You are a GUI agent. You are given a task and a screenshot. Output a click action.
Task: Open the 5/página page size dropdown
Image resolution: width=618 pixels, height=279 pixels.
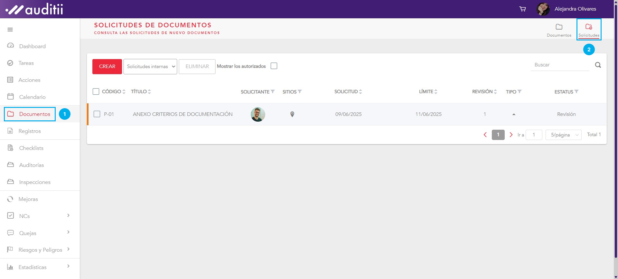pos(563,135)
